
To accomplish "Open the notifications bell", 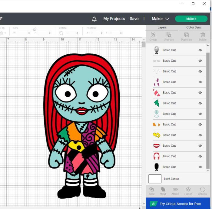I will [x=94, y=19].
